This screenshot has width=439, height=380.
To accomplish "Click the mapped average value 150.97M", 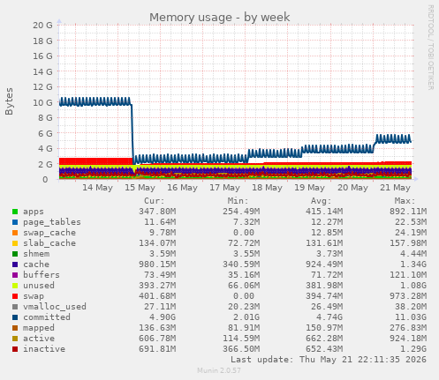I will 324,328.
